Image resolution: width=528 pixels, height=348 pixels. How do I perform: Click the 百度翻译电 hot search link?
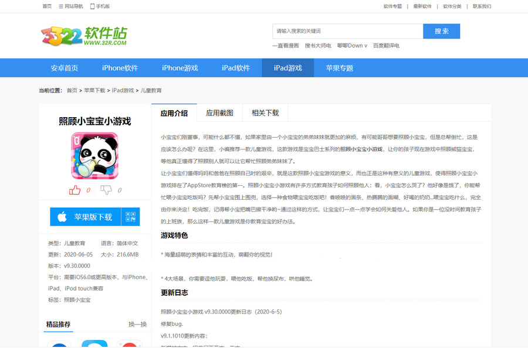click(386, 46)
